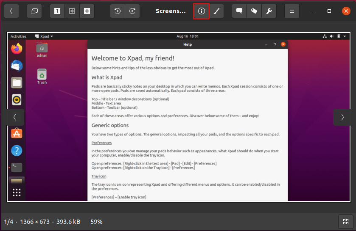356x231 pixels.
Task: Open the Xpad app menu in pictured top bar
Action: click(44, 36)
